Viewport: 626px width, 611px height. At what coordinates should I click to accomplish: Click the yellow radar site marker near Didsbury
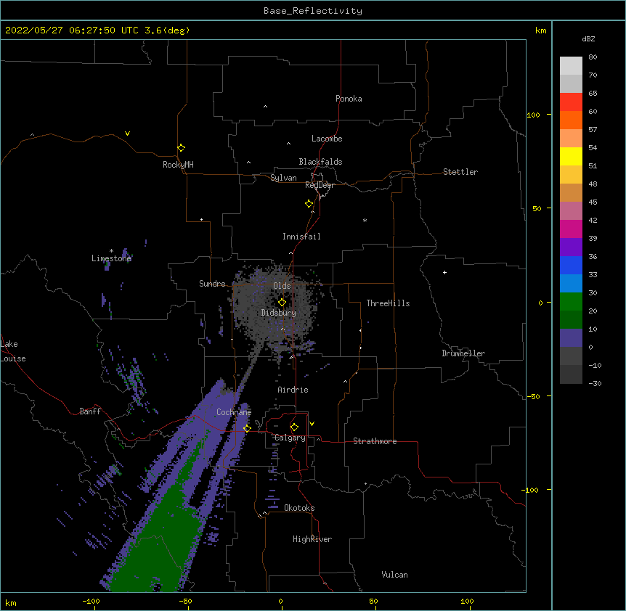coord(282,302)
